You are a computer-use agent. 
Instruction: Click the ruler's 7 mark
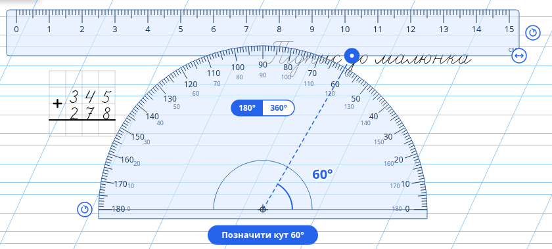[x=246, y=29]
